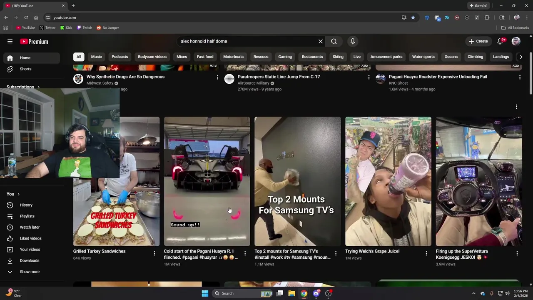This screenshot has height=300, width=533.
Task: Open the account avatar menu
Action: (516, 41)
